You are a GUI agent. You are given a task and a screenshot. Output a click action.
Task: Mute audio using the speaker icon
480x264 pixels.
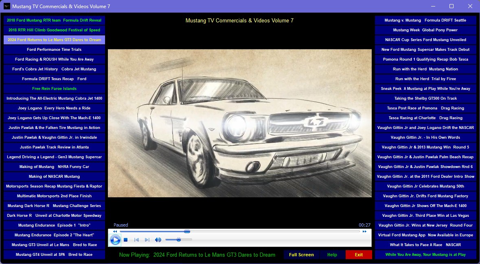pyautogui.click(x=158, y=240)
